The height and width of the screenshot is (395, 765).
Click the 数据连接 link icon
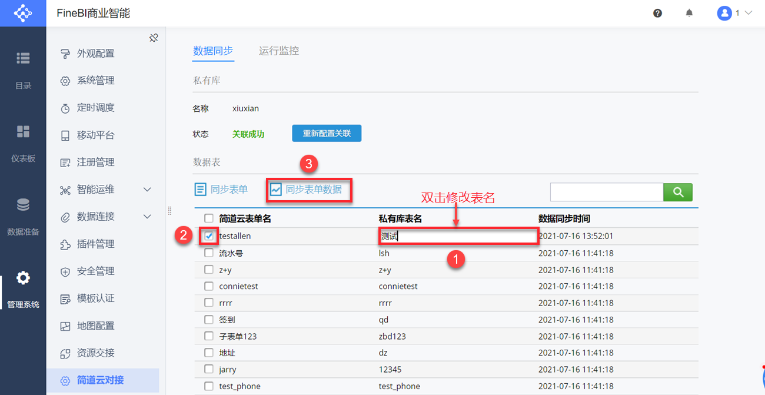[65, 217]
